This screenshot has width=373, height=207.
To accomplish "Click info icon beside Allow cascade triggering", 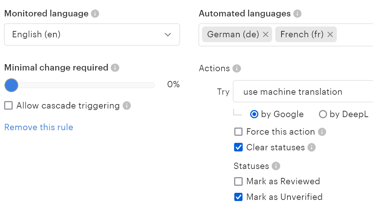I will tap(127, 106).
